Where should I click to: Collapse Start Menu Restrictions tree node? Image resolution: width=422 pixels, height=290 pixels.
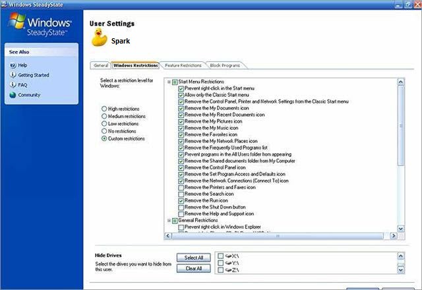(169, 82)
